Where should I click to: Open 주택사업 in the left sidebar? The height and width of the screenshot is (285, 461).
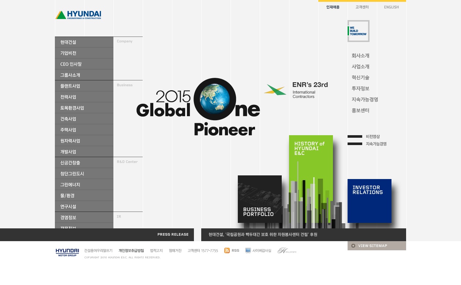[84, 130]
